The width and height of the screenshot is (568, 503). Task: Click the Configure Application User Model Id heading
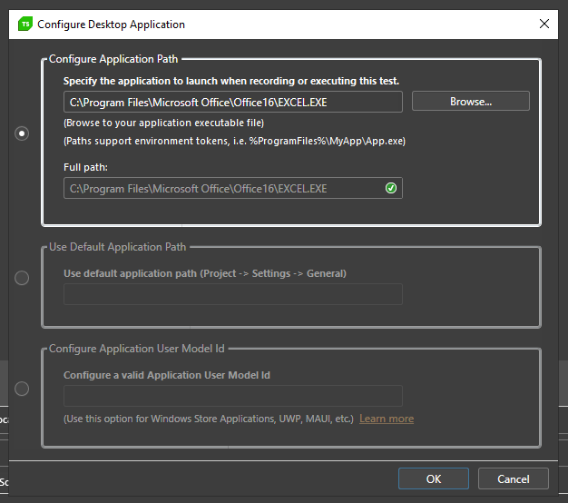136,349
